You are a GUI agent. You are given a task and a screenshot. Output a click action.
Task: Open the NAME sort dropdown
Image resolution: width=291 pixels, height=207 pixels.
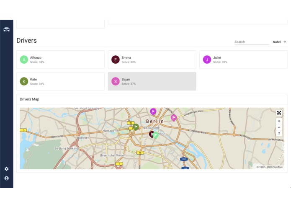279,42
